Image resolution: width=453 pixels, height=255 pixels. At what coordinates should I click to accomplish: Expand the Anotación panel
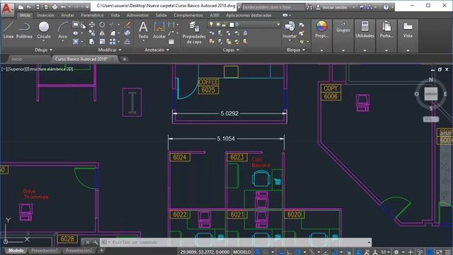(157, 50)
